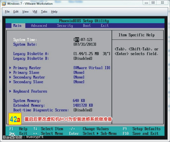Click the minutes field 07 in System Time
Viewport: 170px width, 142px height.
click(83, 40)
